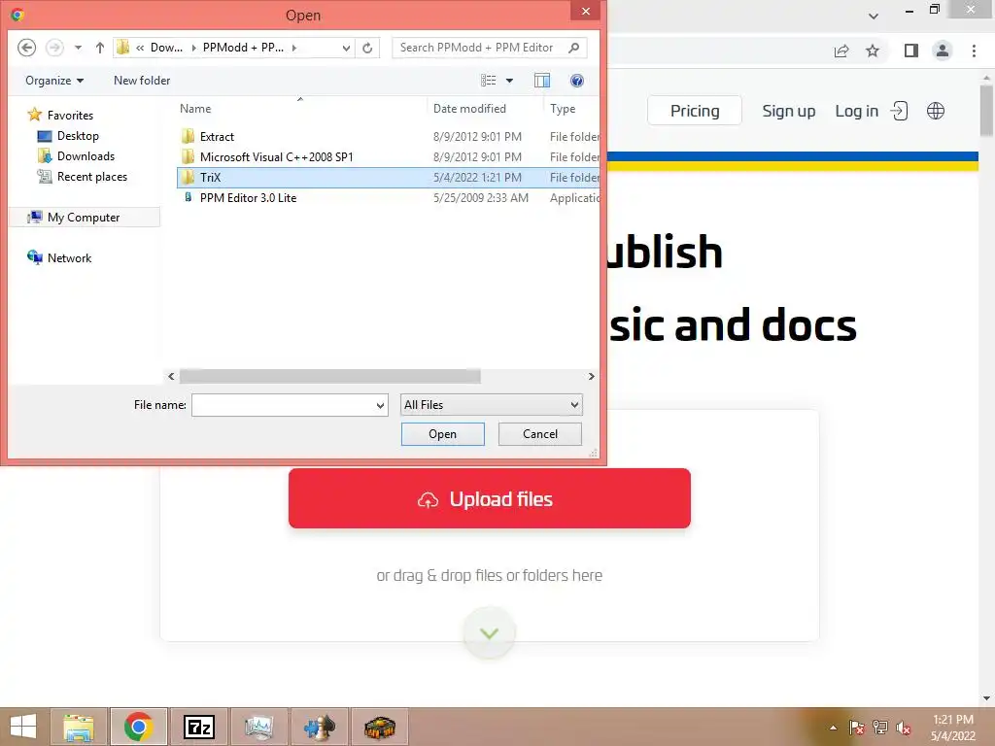995x746 pixels.
Task: Select My Computer in navigation pane
Action: pos(84,217)
